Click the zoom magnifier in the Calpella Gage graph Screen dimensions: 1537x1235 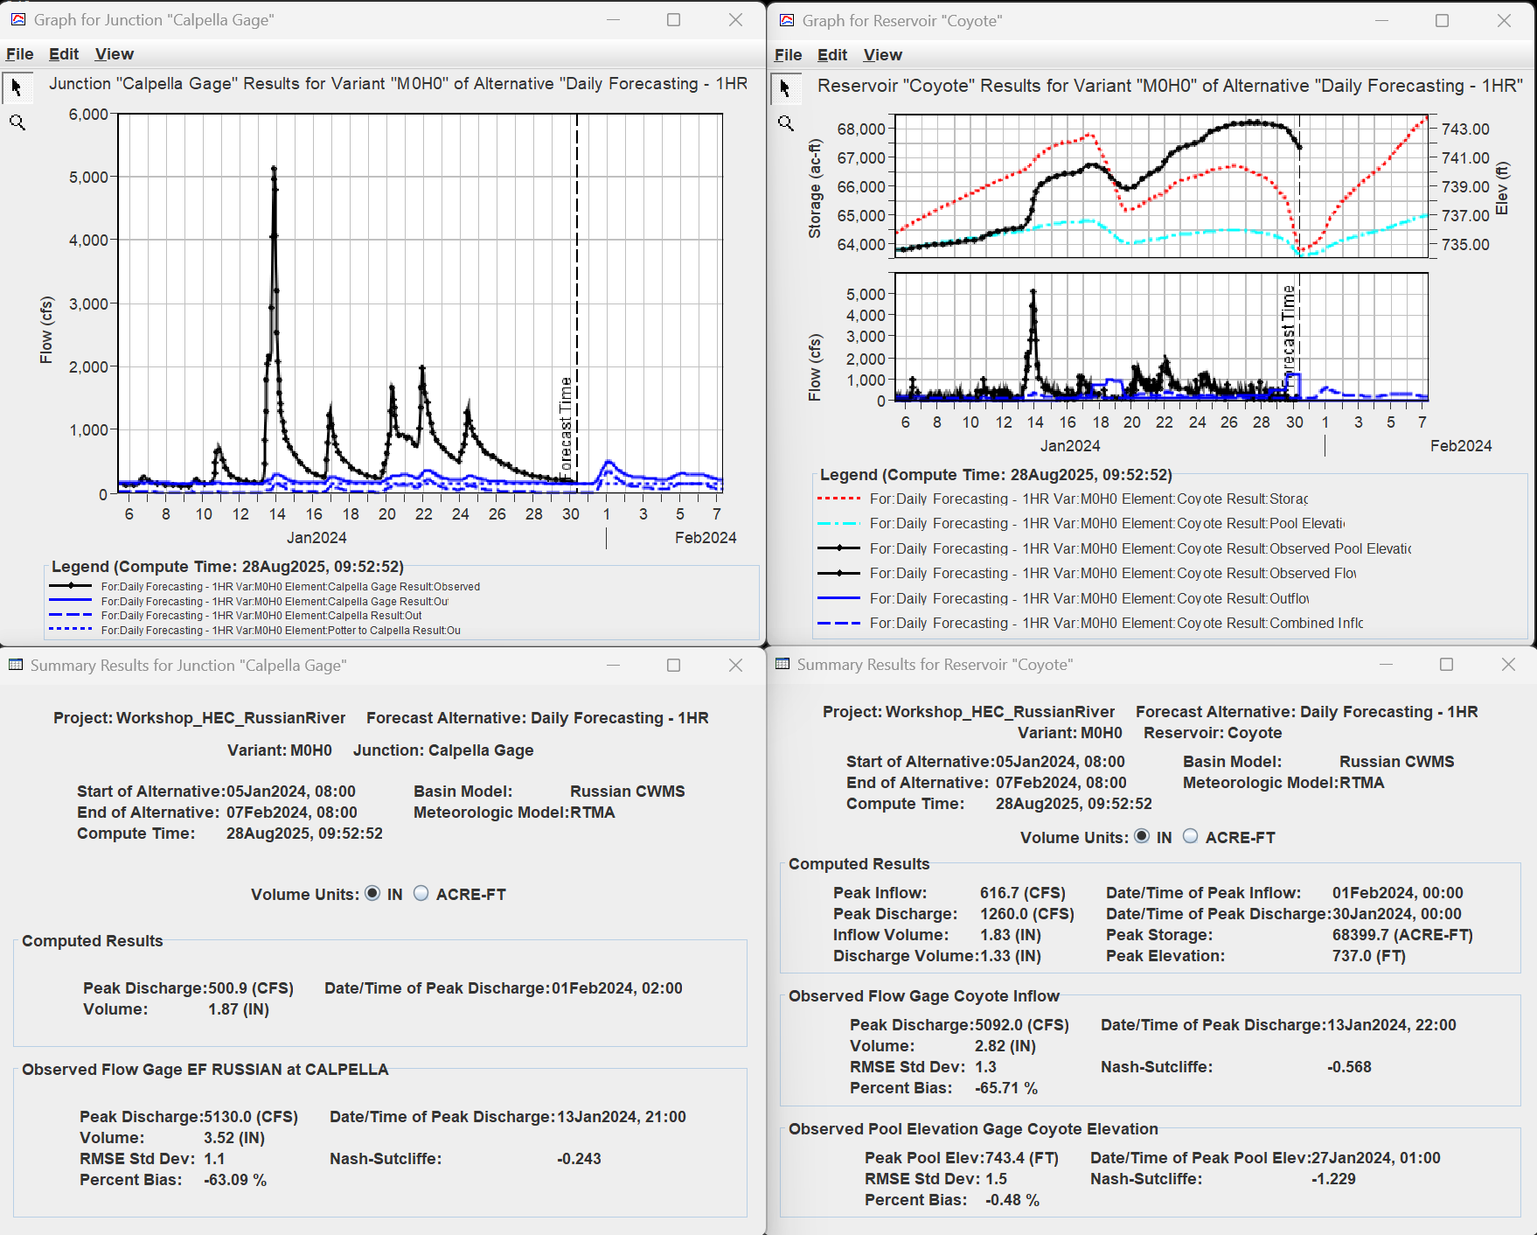[x=17, y=122]
